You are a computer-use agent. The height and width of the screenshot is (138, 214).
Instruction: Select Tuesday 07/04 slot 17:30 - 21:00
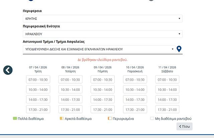click(x=38, y=110)
